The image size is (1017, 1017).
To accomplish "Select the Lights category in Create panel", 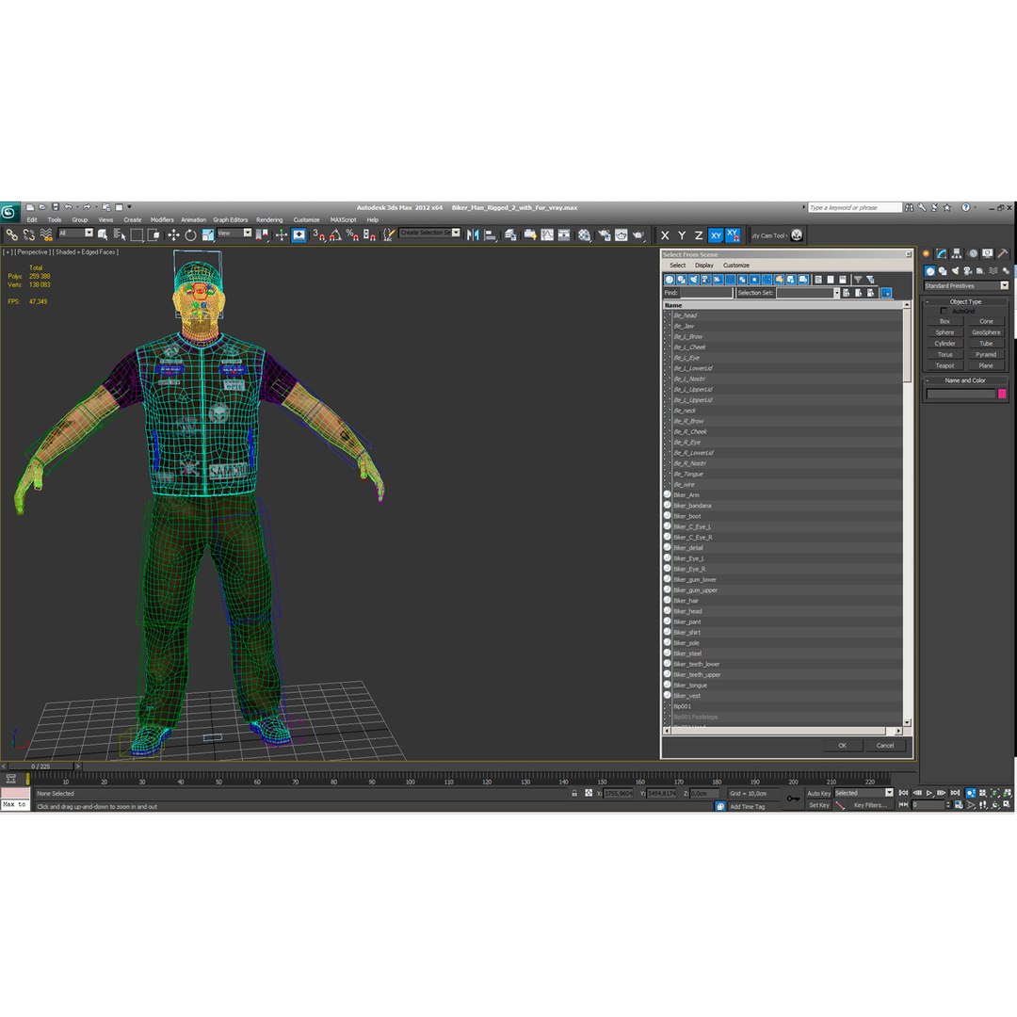I will click(955, 271).
